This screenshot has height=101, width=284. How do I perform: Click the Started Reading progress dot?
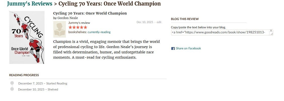[x=12, y=83]
